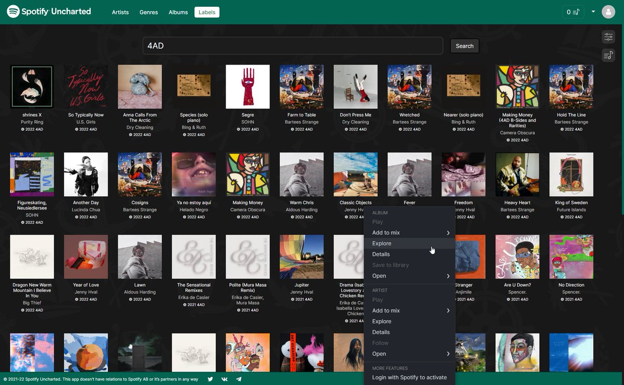Click artist name Big Thief

(x=32, y=303)
